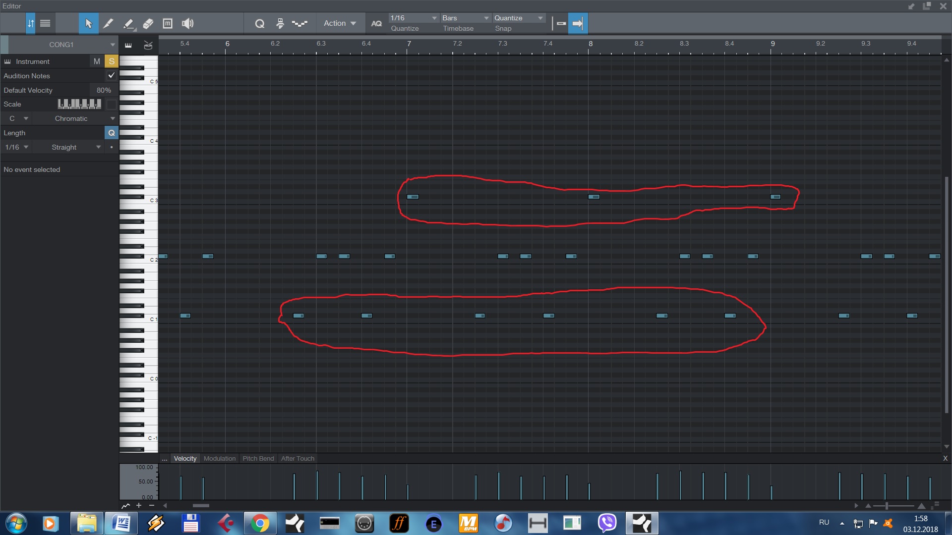Switch to piano keyboard view
This screenshot has width=952, height=535.
pos(128,45)
